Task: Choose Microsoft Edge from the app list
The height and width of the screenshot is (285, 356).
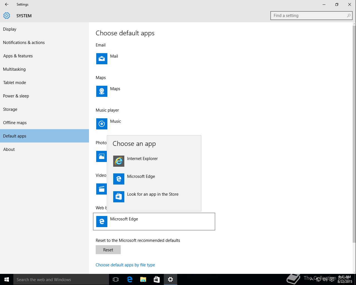Action: pos(154,179)
